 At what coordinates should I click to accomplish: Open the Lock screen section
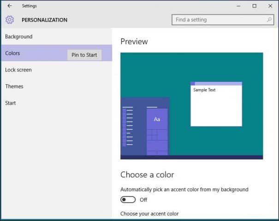[57, 70]
